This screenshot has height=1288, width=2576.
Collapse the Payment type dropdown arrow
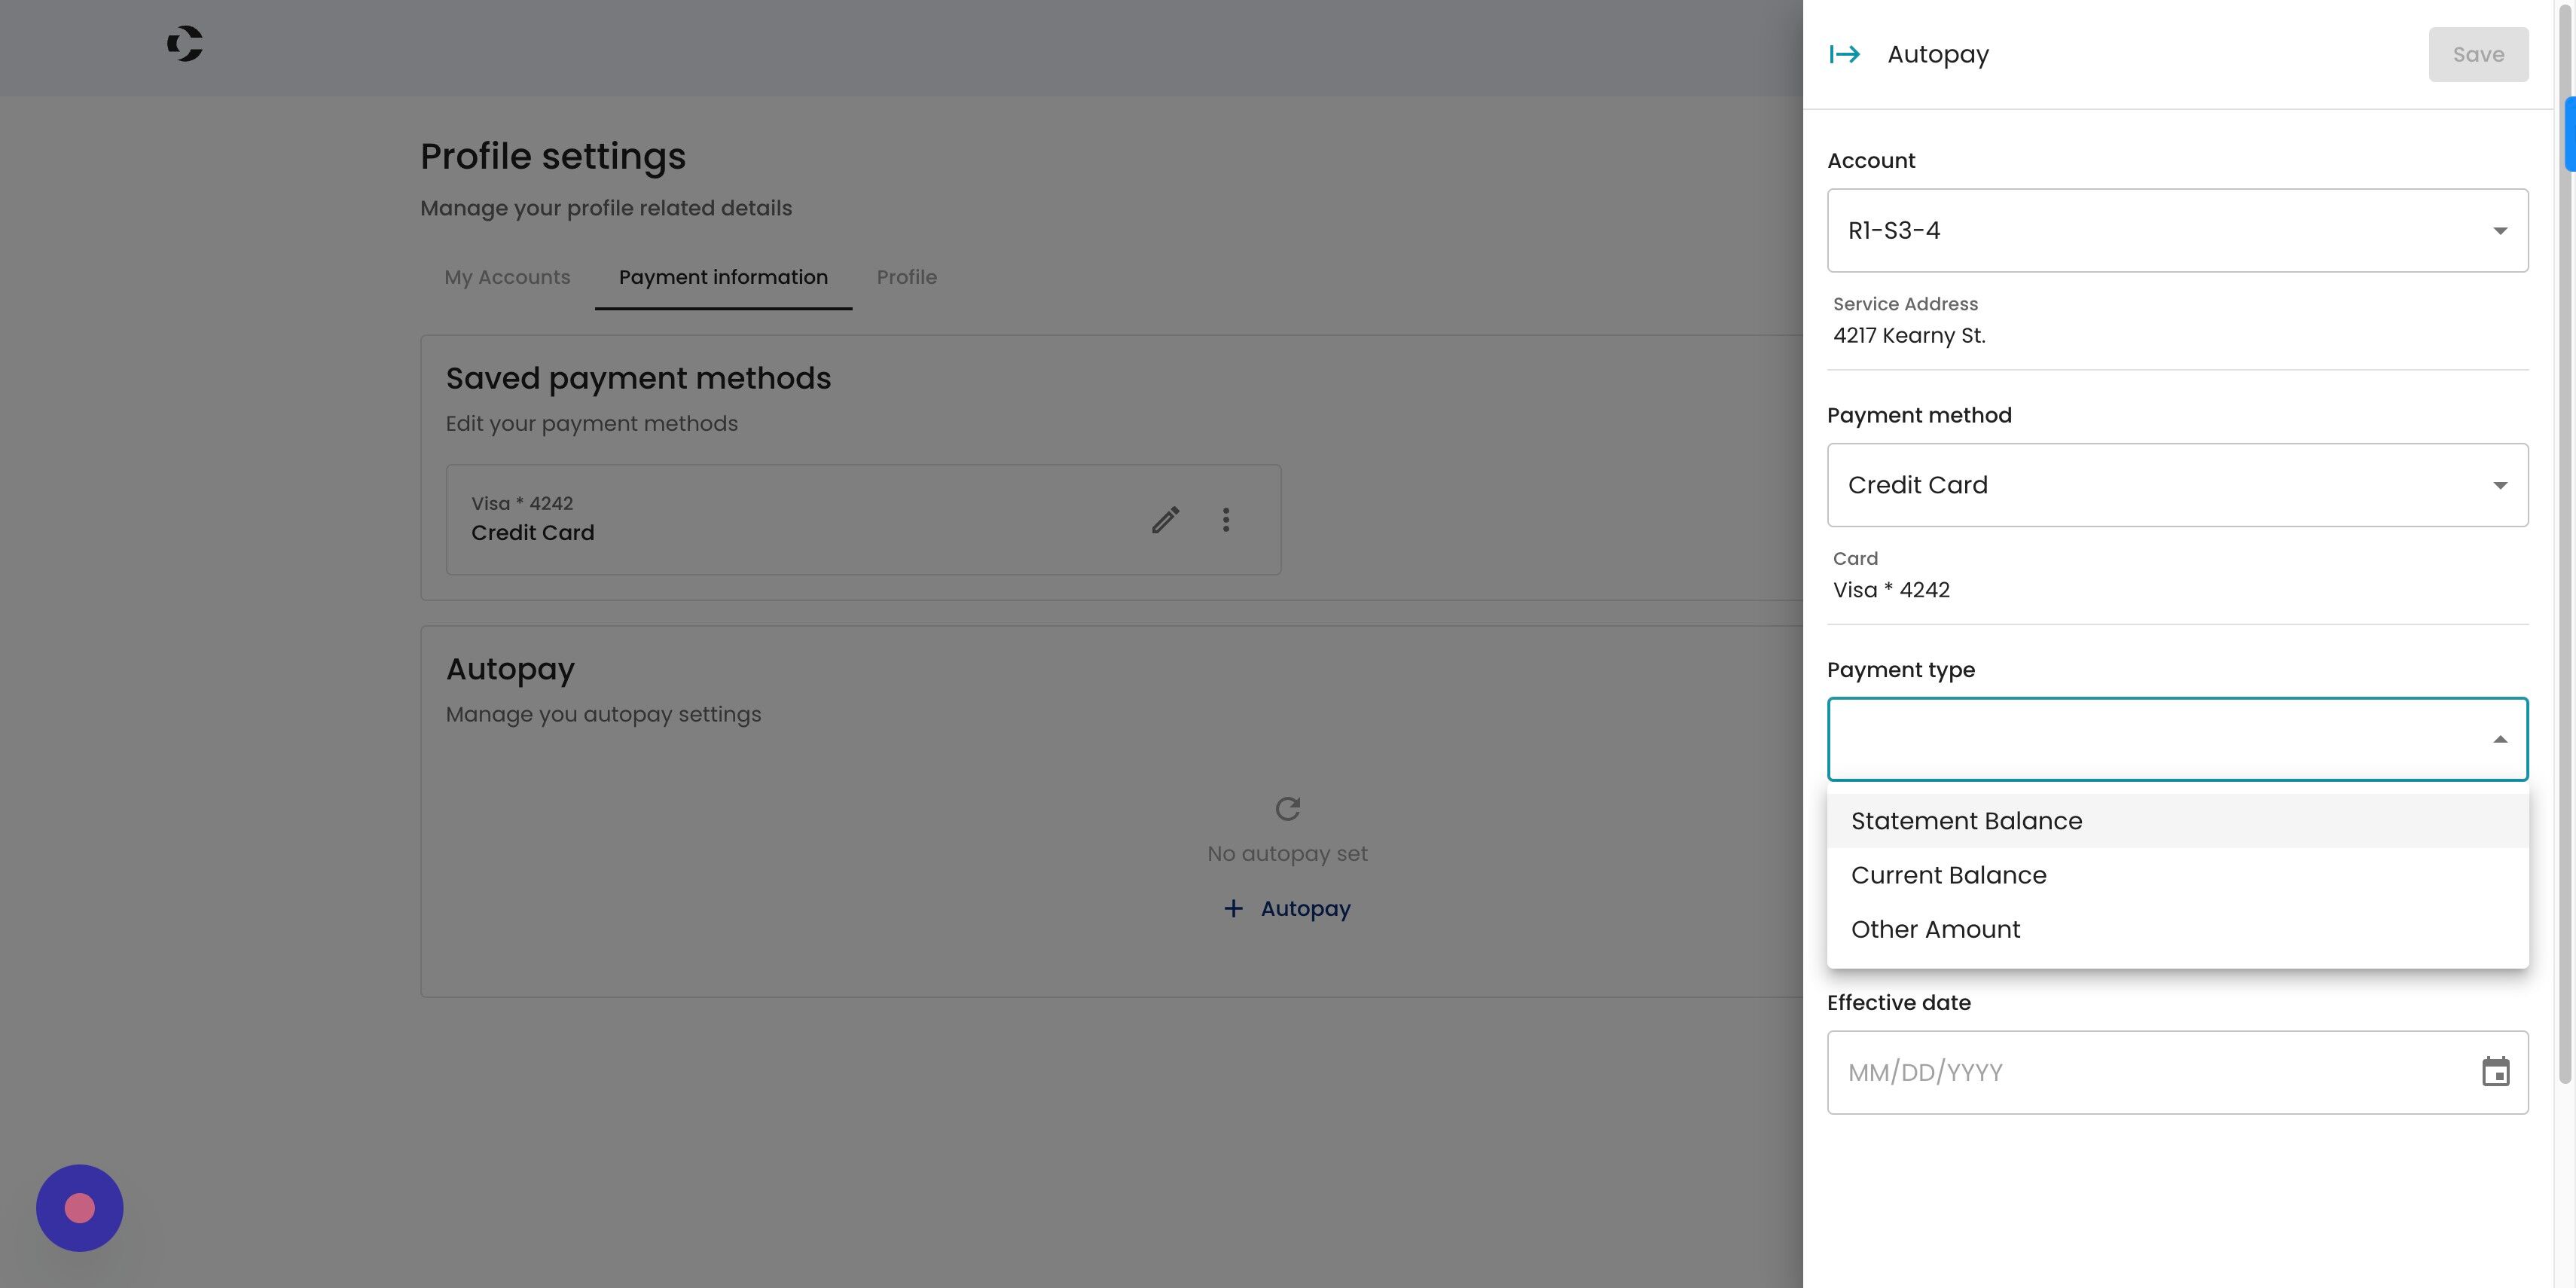pos(2499,740)
